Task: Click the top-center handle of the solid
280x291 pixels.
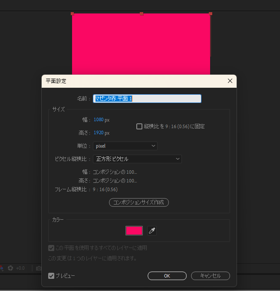Action: 142,14
